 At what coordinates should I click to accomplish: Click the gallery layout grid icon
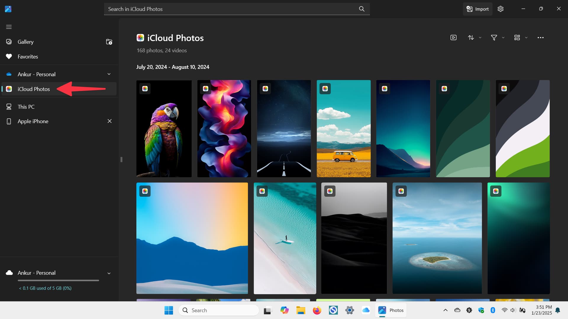click(517, 38)
